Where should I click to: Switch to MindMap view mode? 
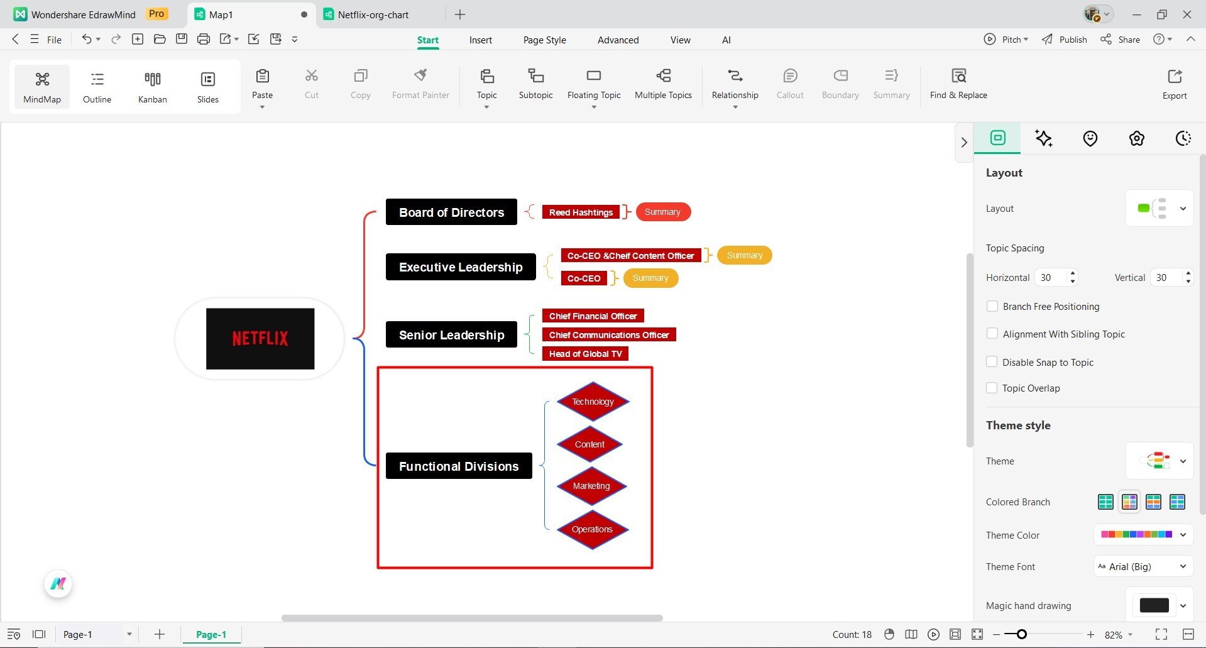point(42,87)
